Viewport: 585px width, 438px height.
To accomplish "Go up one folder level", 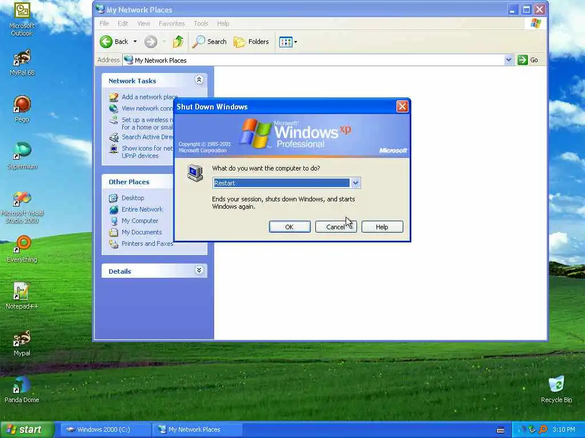I will 178,42.
